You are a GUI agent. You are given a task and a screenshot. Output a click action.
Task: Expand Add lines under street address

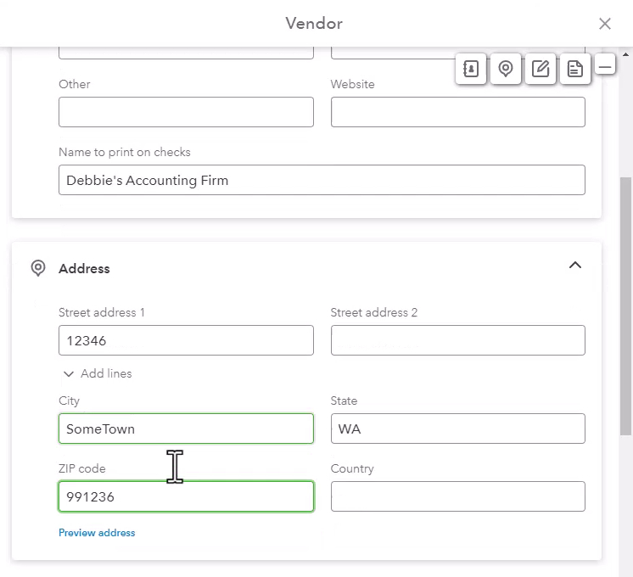coord(106,373)
